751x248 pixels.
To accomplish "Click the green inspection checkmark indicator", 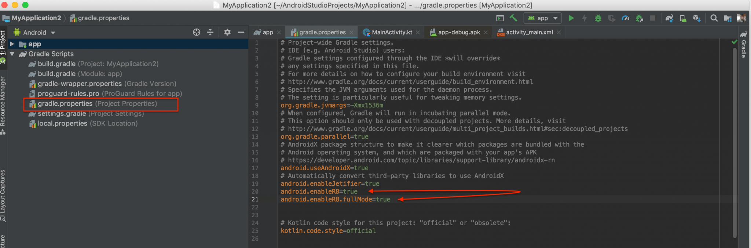I will pyautogui.click(x=734, y=42).
